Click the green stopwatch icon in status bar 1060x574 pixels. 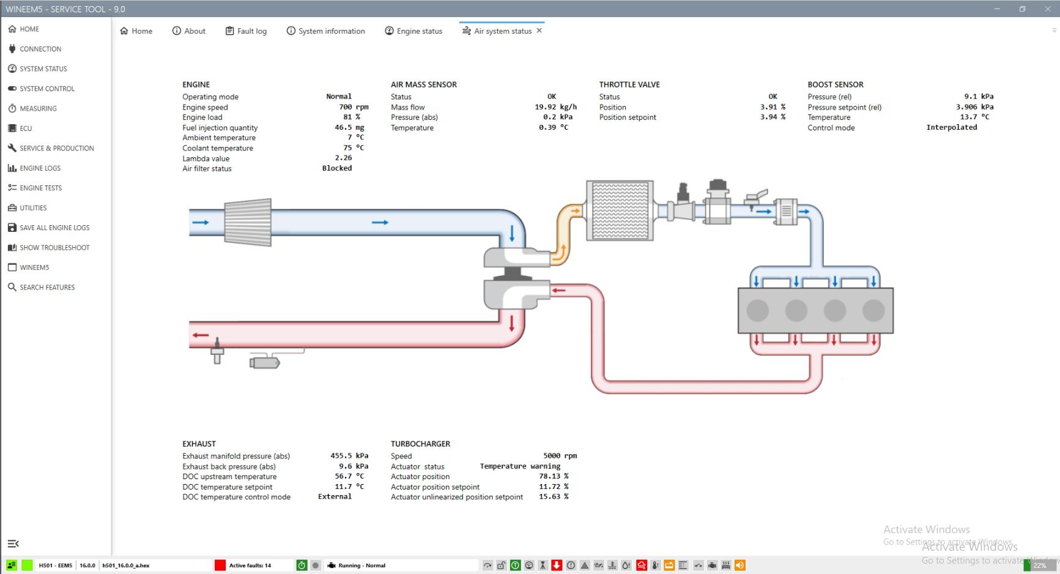[x=302, y=565]
